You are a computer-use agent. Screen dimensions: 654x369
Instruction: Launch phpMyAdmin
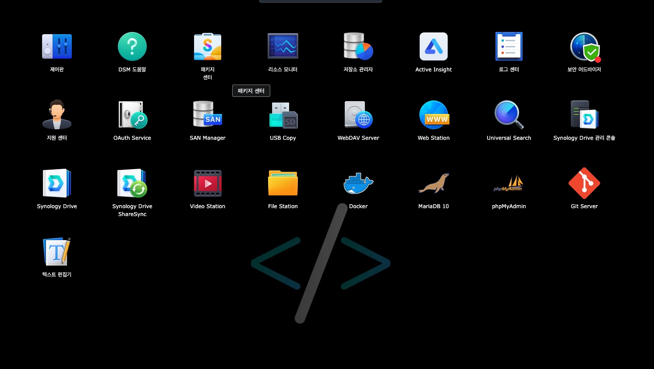coord(509,183)
